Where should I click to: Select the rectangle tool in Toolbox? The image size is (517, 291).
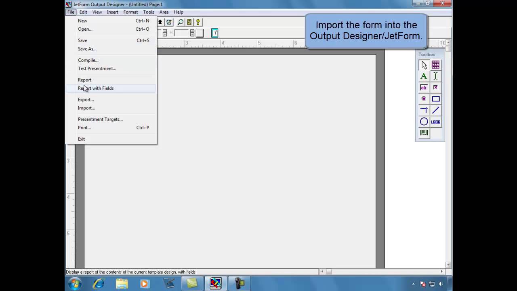(x=435, y=99)
